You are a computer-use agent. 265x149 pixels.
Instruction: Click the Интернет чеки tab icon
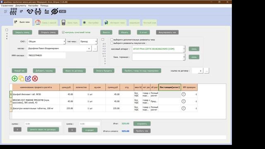pyautogui.click(x=106, y=22)
